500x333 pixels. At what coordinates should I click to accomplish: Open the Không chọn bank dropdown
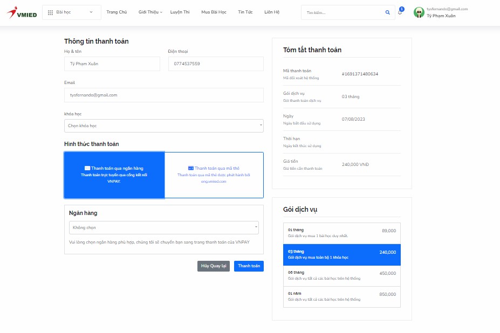tap(164, 227)
